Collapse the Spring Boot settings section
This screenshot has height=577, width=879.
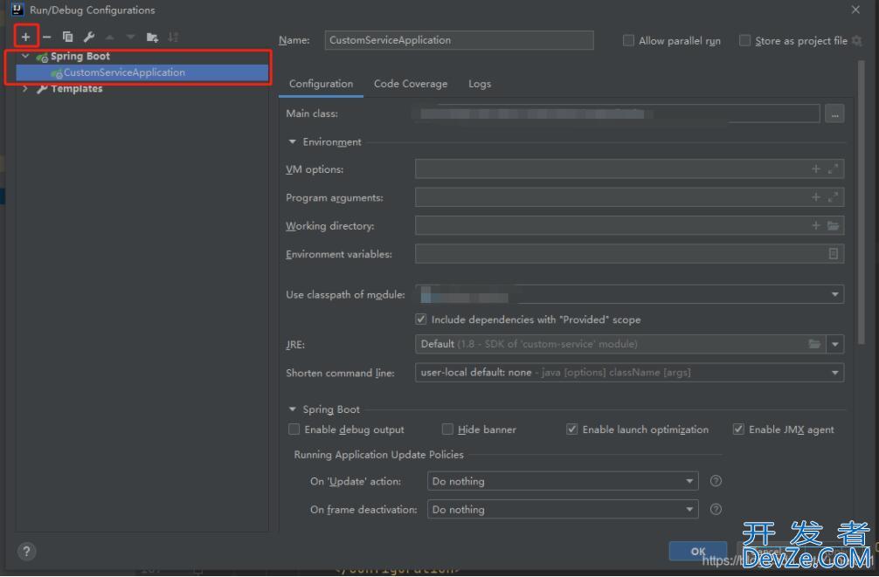click(292, 409)
